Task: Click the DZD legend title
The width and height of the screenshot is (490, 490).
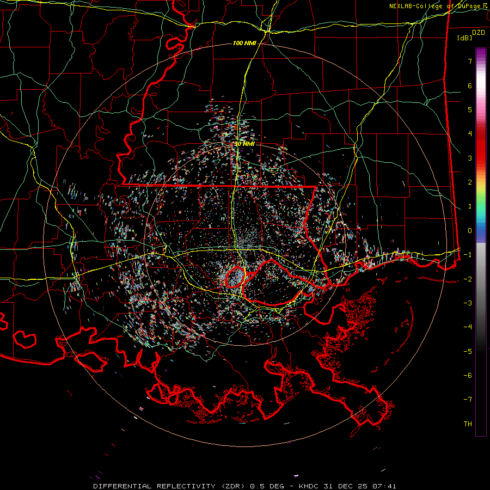Action: [479, 33]
